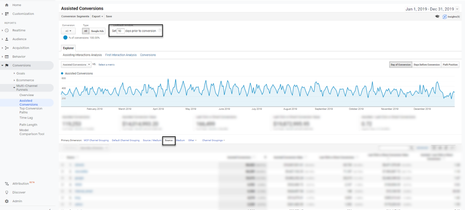Select the Google Ads conversion type
465x210 pixels.
coord(97,31)
